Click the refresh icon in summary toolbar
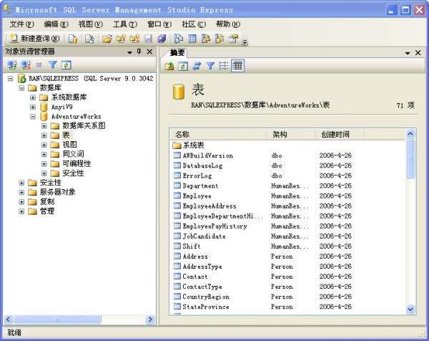Image resolution: width=429 pixels, height=341 pixels. [x=183, y=66]
